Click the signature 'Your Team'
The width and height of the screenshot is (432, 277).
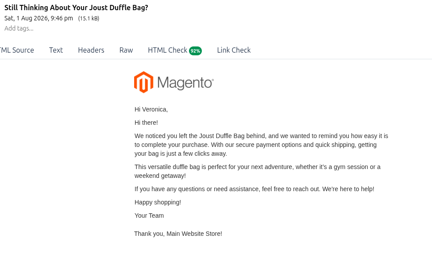[149, 215]
